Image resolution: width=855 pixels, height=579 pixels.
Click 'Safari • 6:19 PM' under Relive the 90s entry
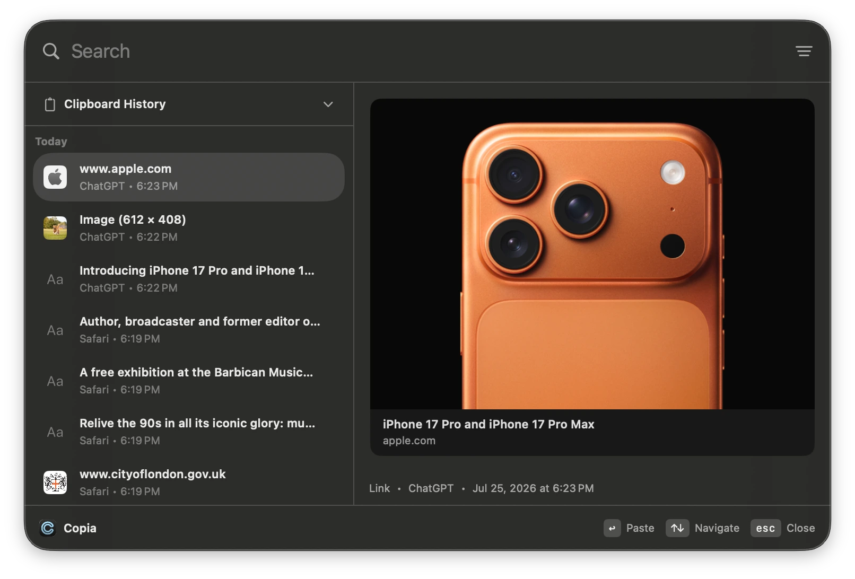[120, 441]
